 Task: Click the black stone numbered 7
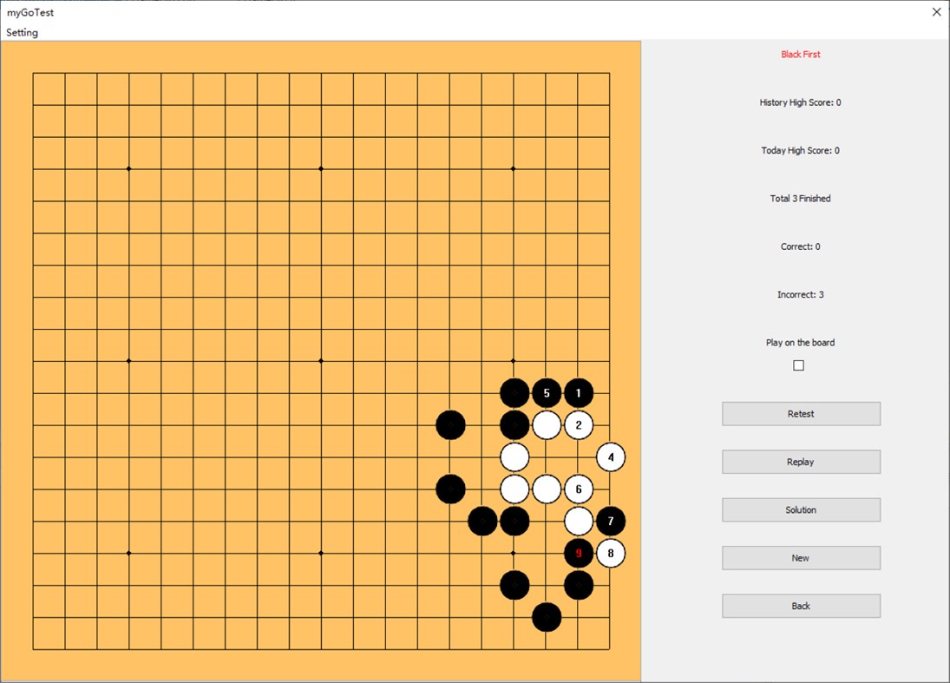click(610, 521)
